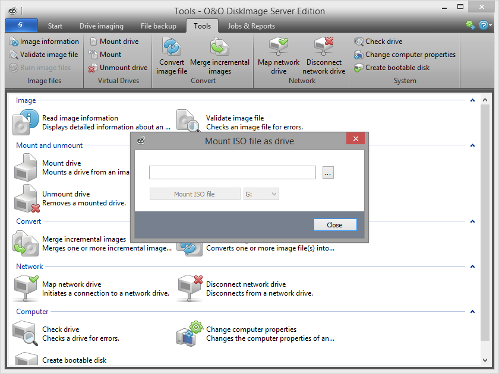Viewport: 499px width, 374px height.
Task: Open Change computer properties from the ribbon
Action: [405, 55]
